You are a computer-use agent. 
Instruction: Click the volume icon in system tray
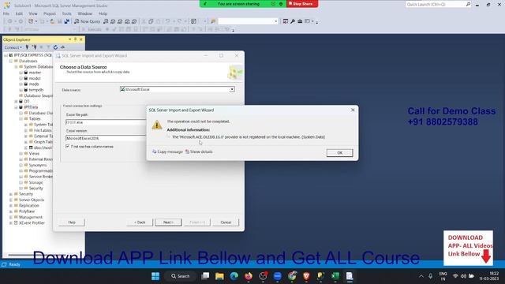tap(463, 276)
